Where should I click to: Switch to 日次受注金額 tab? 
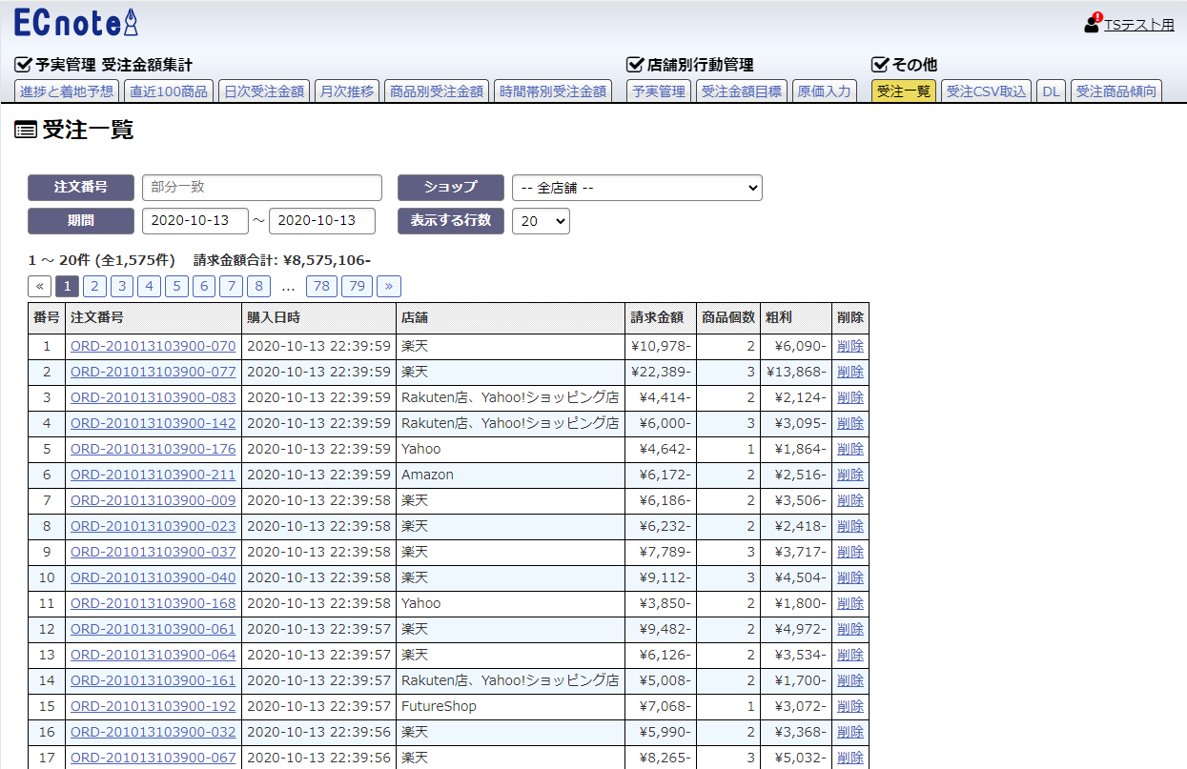click(x=264, y=91)
